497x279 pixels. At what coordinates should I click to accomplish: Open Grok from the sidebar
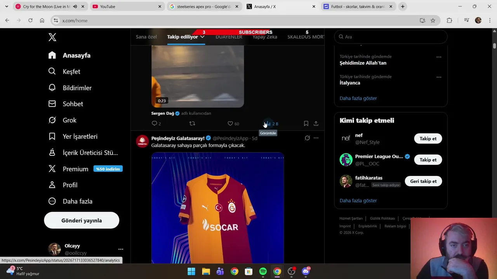(63, 120)
